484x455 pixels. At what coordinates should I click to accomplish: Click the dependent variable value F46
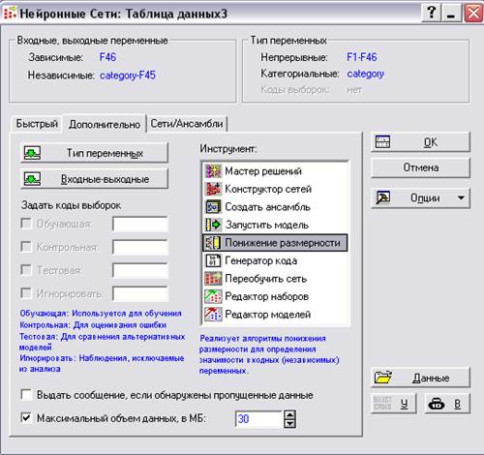(x=107, y=57)
